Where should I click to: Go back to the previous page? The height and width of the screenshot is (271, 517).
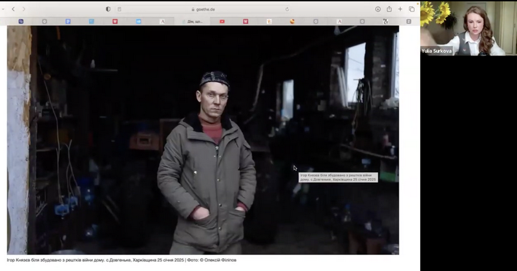coord(13,9)
